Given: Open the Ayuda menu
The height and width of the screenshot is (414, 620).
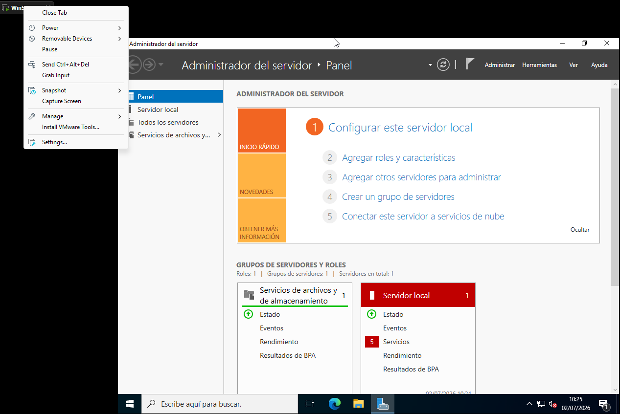Looking at the screenshot, I should [x=599, y=65].
